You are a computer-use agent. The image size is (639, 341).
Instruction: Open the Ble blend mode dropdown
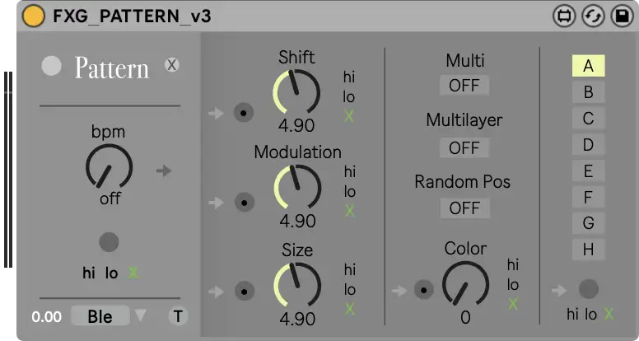(x=100, y=316)
